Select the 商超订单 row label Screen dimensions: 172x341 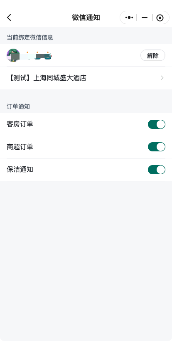click(x=20, y=147)
